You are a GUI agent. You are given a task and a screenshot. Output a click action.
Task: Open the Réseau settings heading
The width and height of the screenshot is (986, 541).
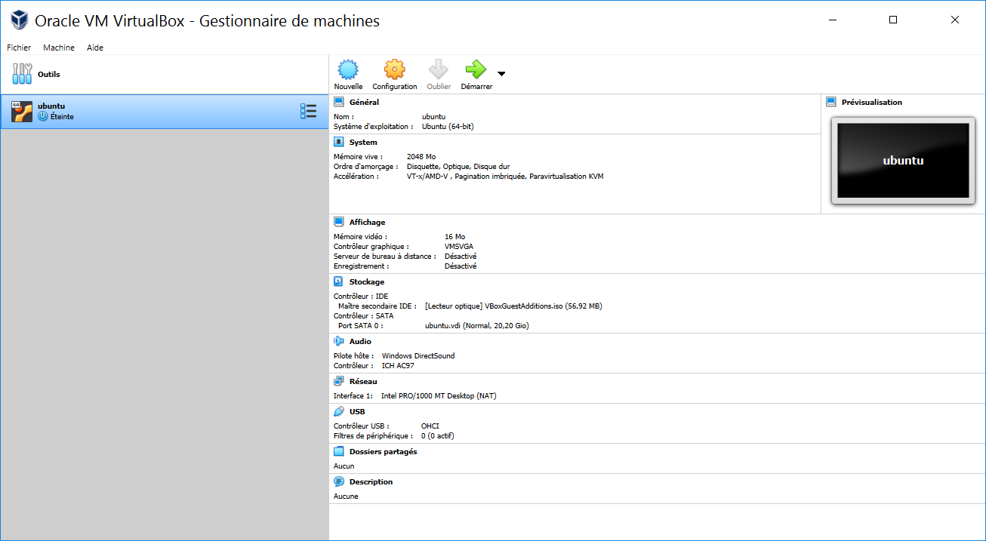coord(363,381)
